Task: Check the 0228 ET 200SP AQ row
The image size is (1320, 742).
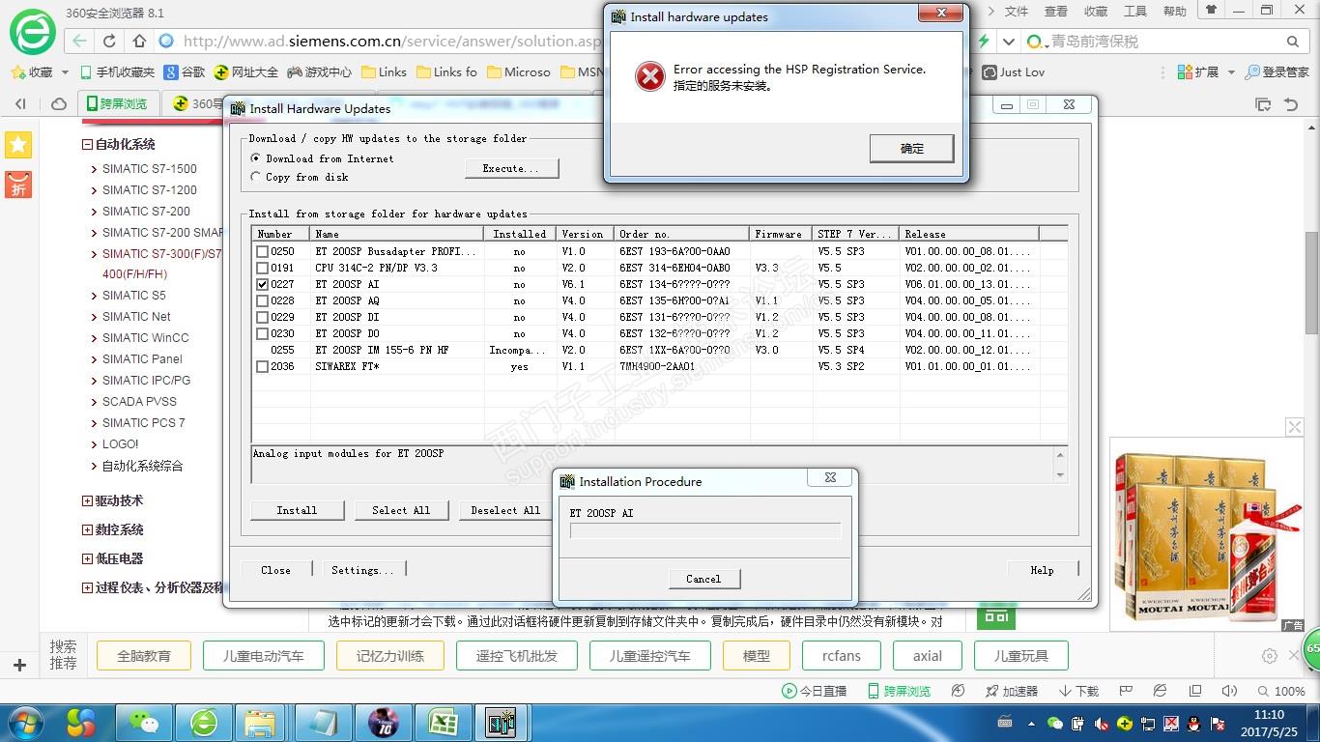Action: (262, 300)
